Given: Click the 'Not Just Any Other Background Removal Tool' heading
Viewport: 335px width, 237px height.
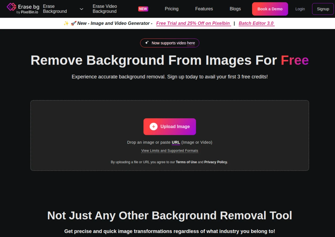Looking at the screenshot, I should [170, 216].
